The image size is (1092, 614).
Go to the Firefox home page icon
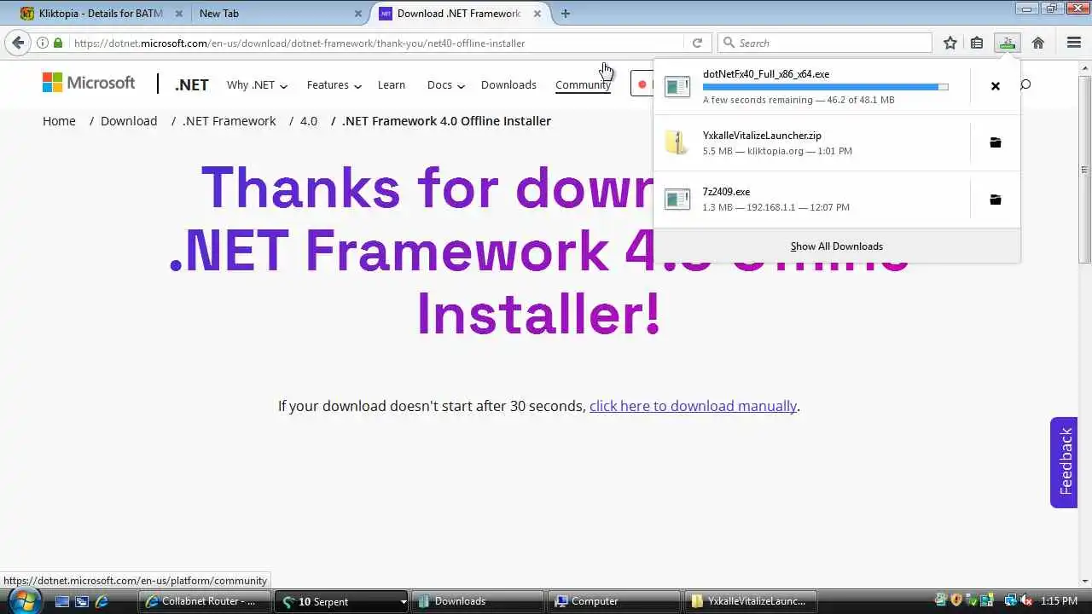[x=1038, y=43]
